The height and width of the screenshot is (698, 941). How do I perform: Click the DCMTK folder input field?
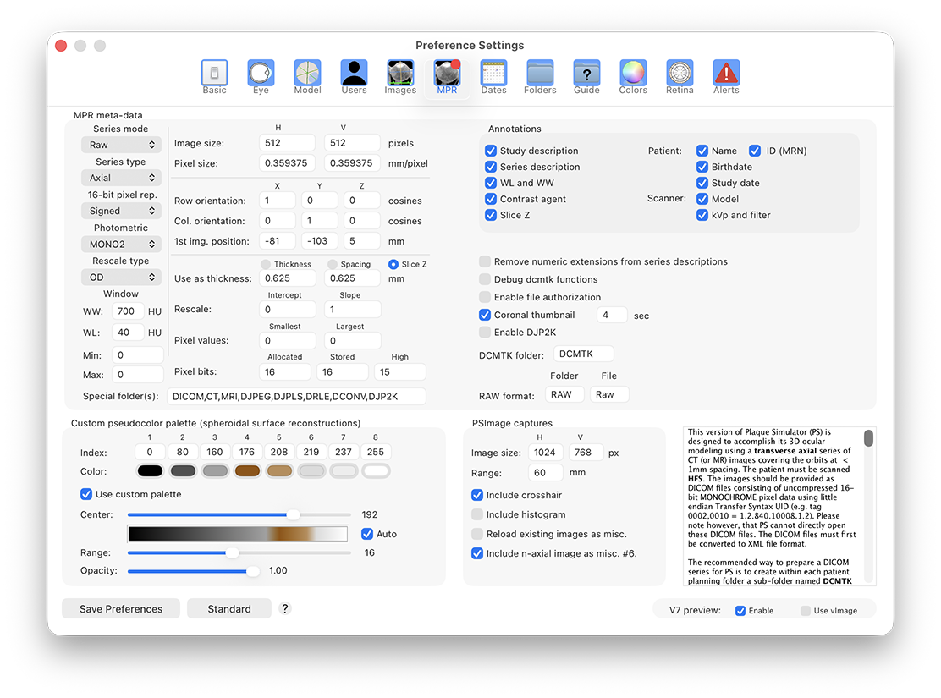(583, 354)
